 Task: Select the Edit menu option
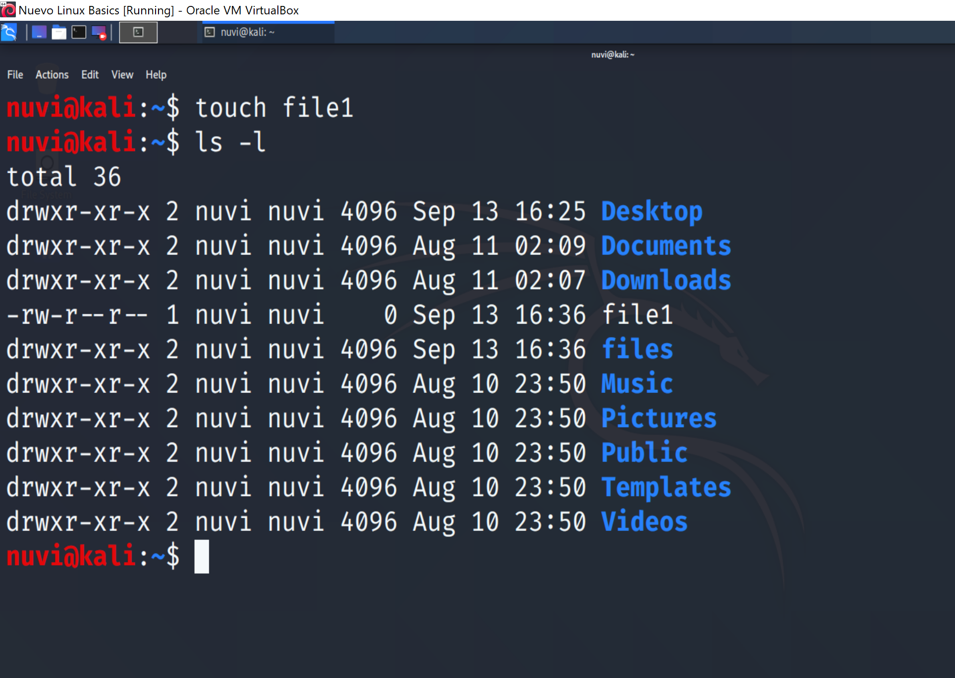tap(90, 75)
